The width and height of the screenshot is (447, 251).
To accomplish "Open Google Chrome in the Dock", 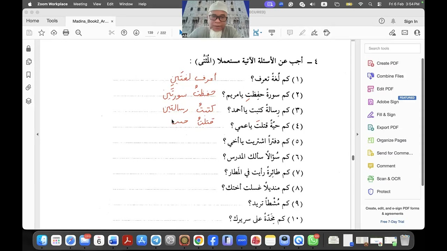I will [199, 240].
